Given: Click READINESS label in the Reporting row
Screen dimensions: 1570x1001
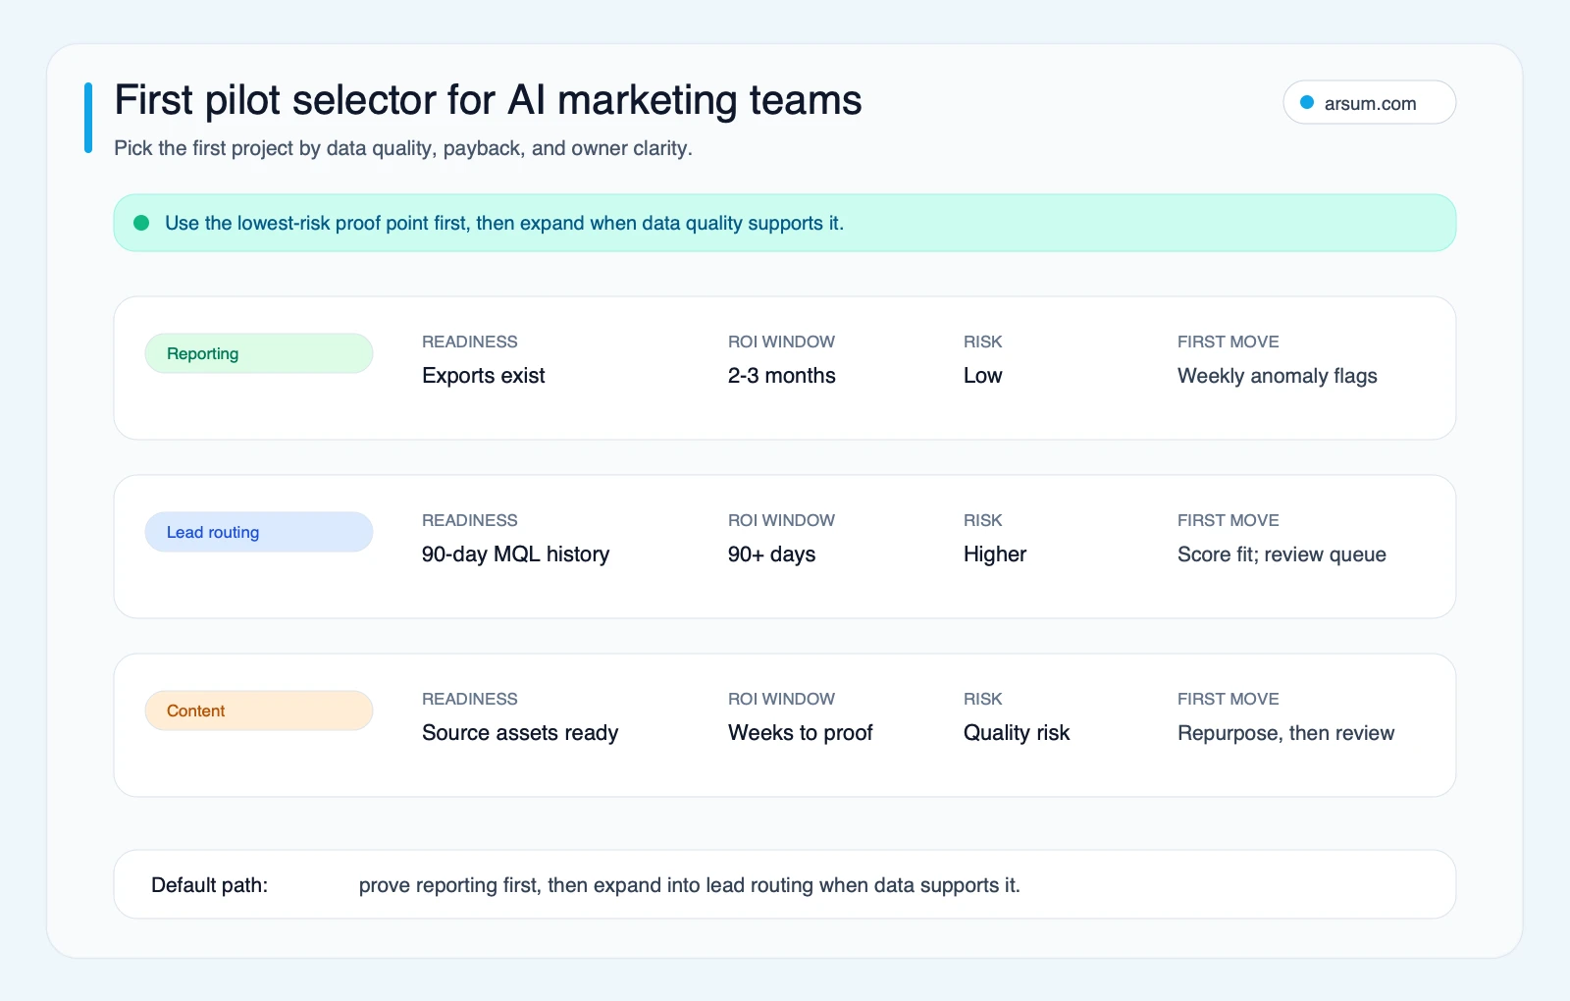Looking at the screenshot, I should coord(470,342).
